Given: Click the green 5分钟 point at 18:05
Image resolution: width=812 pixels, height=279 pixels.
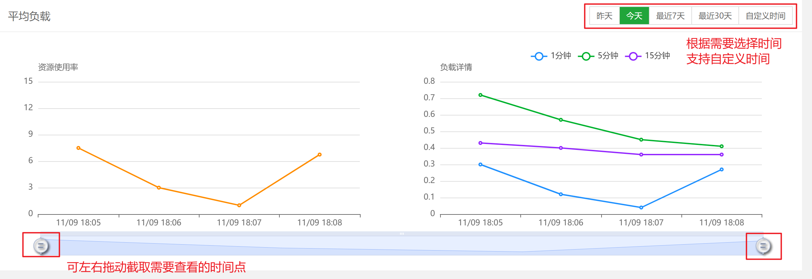Looking at the screenshot, I should point(480,95).
